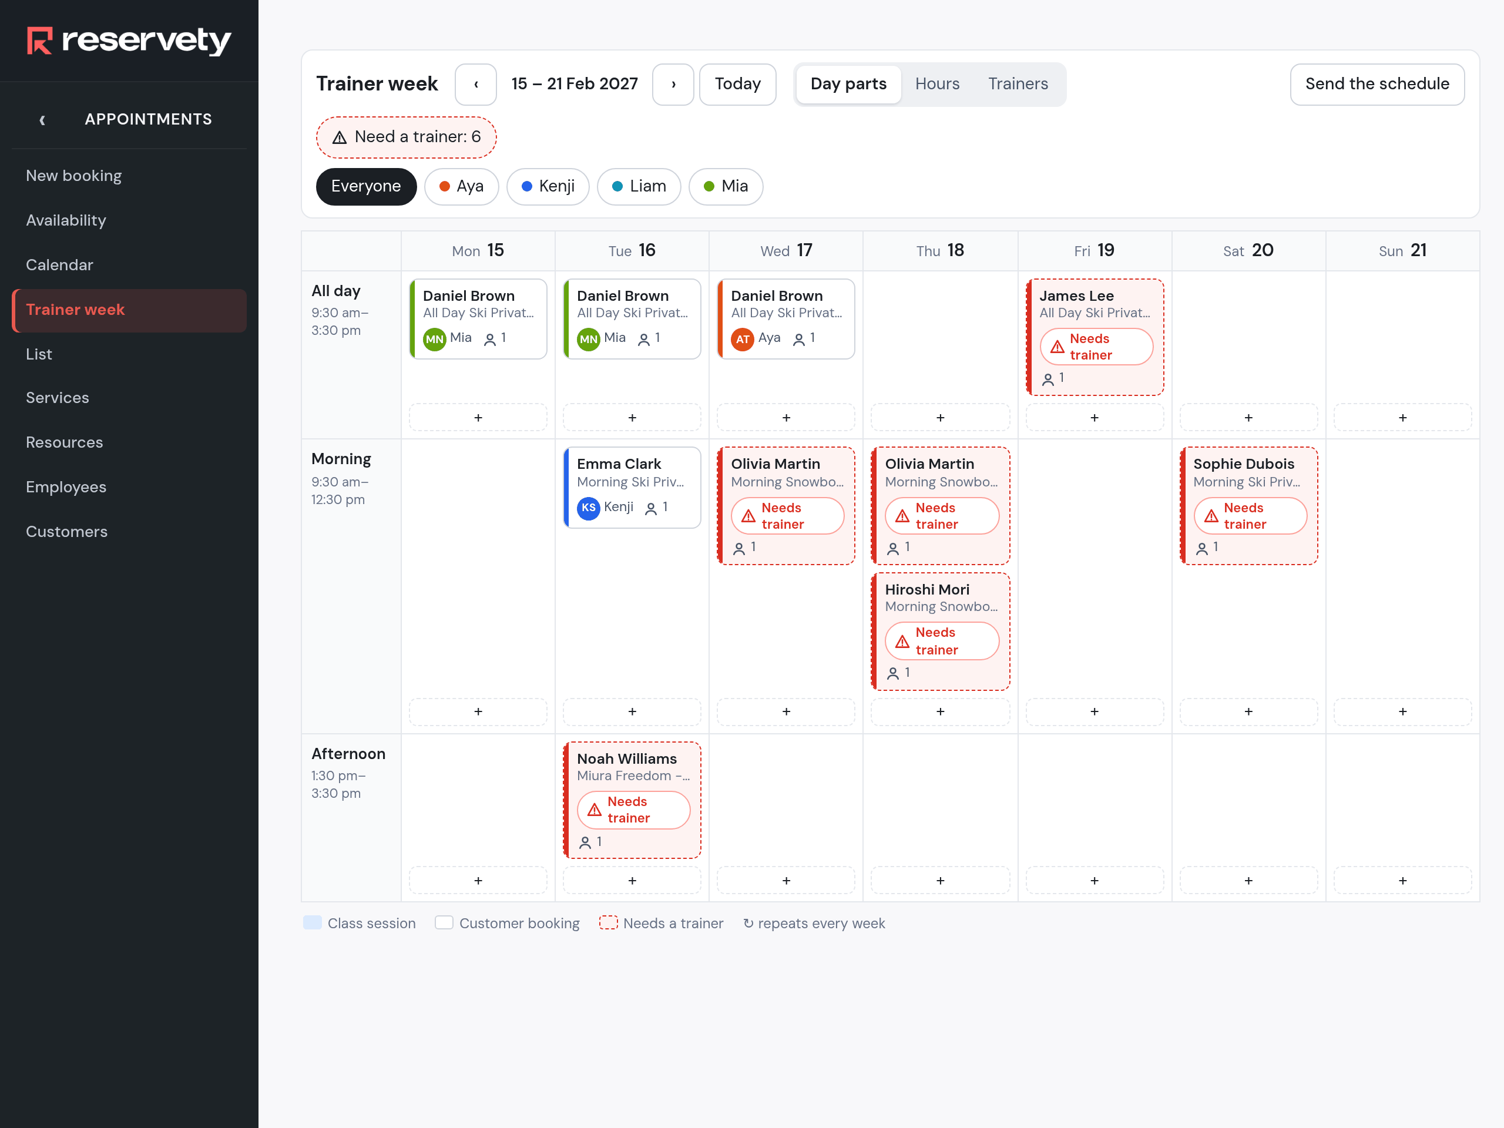Select the Everyone filter chip
Viewport: 1504px width, 1128px height.
pos(366,186)
